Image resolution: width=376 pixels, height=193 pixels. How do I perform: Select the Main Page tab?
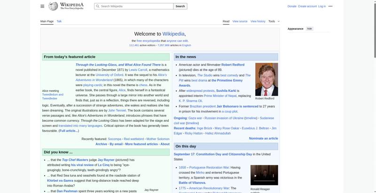click(47, 21)
